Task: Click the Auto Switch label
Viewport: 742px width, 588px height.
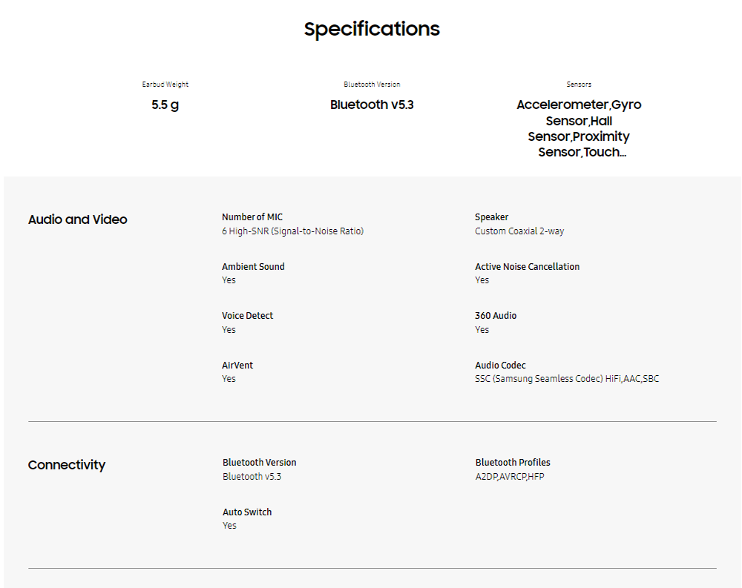Action: (247, 512)
